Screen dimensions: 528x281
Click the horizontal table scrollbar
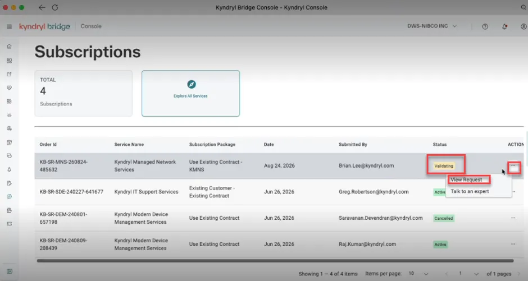coord(275,260)
